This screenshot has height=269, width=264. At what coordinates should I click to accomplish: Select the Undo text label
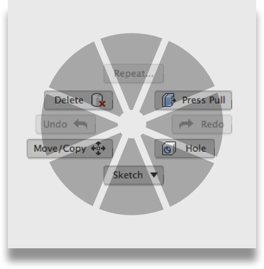[56, 124]
